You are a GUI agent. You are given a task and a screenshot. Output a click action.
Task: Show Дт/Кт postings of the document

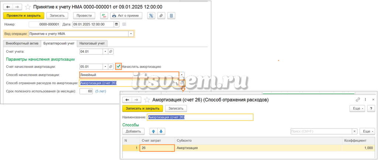(104, 16)
